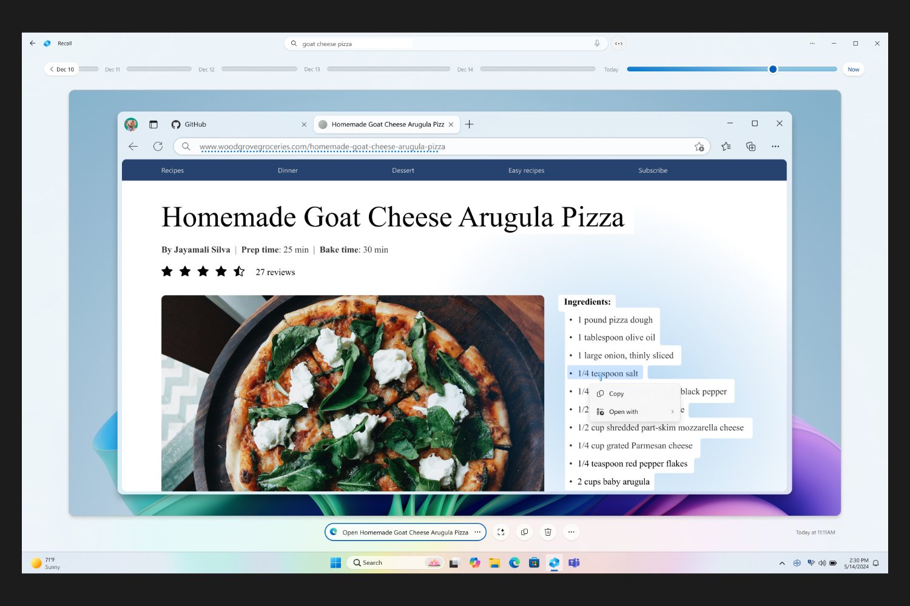Open the Dessert navigation item
The width and height of the screenshot is (910, 606).
click(x=403, y=170)
